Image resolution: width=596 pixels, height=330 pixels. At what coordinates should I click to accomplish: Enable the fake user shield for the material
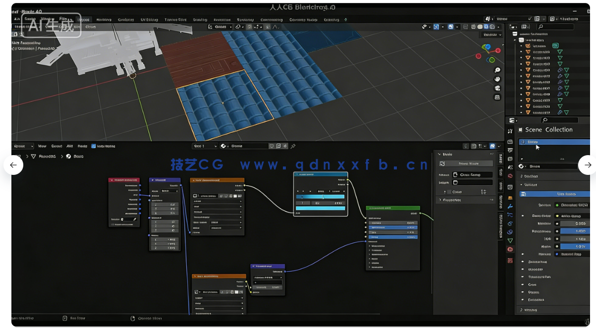click(x=271, y=146)
